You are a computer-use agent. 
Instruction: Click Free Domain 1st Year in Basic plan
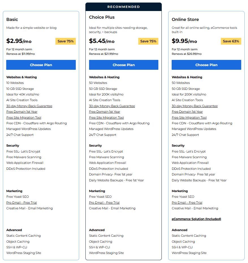coord(22,112)
